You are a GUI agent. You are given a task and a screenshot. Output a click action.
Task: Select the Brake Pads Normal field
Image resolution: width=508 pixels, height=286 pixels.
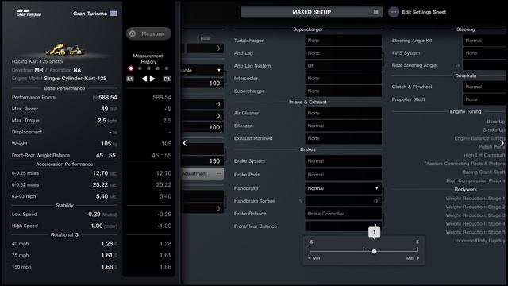pos(343,175)
